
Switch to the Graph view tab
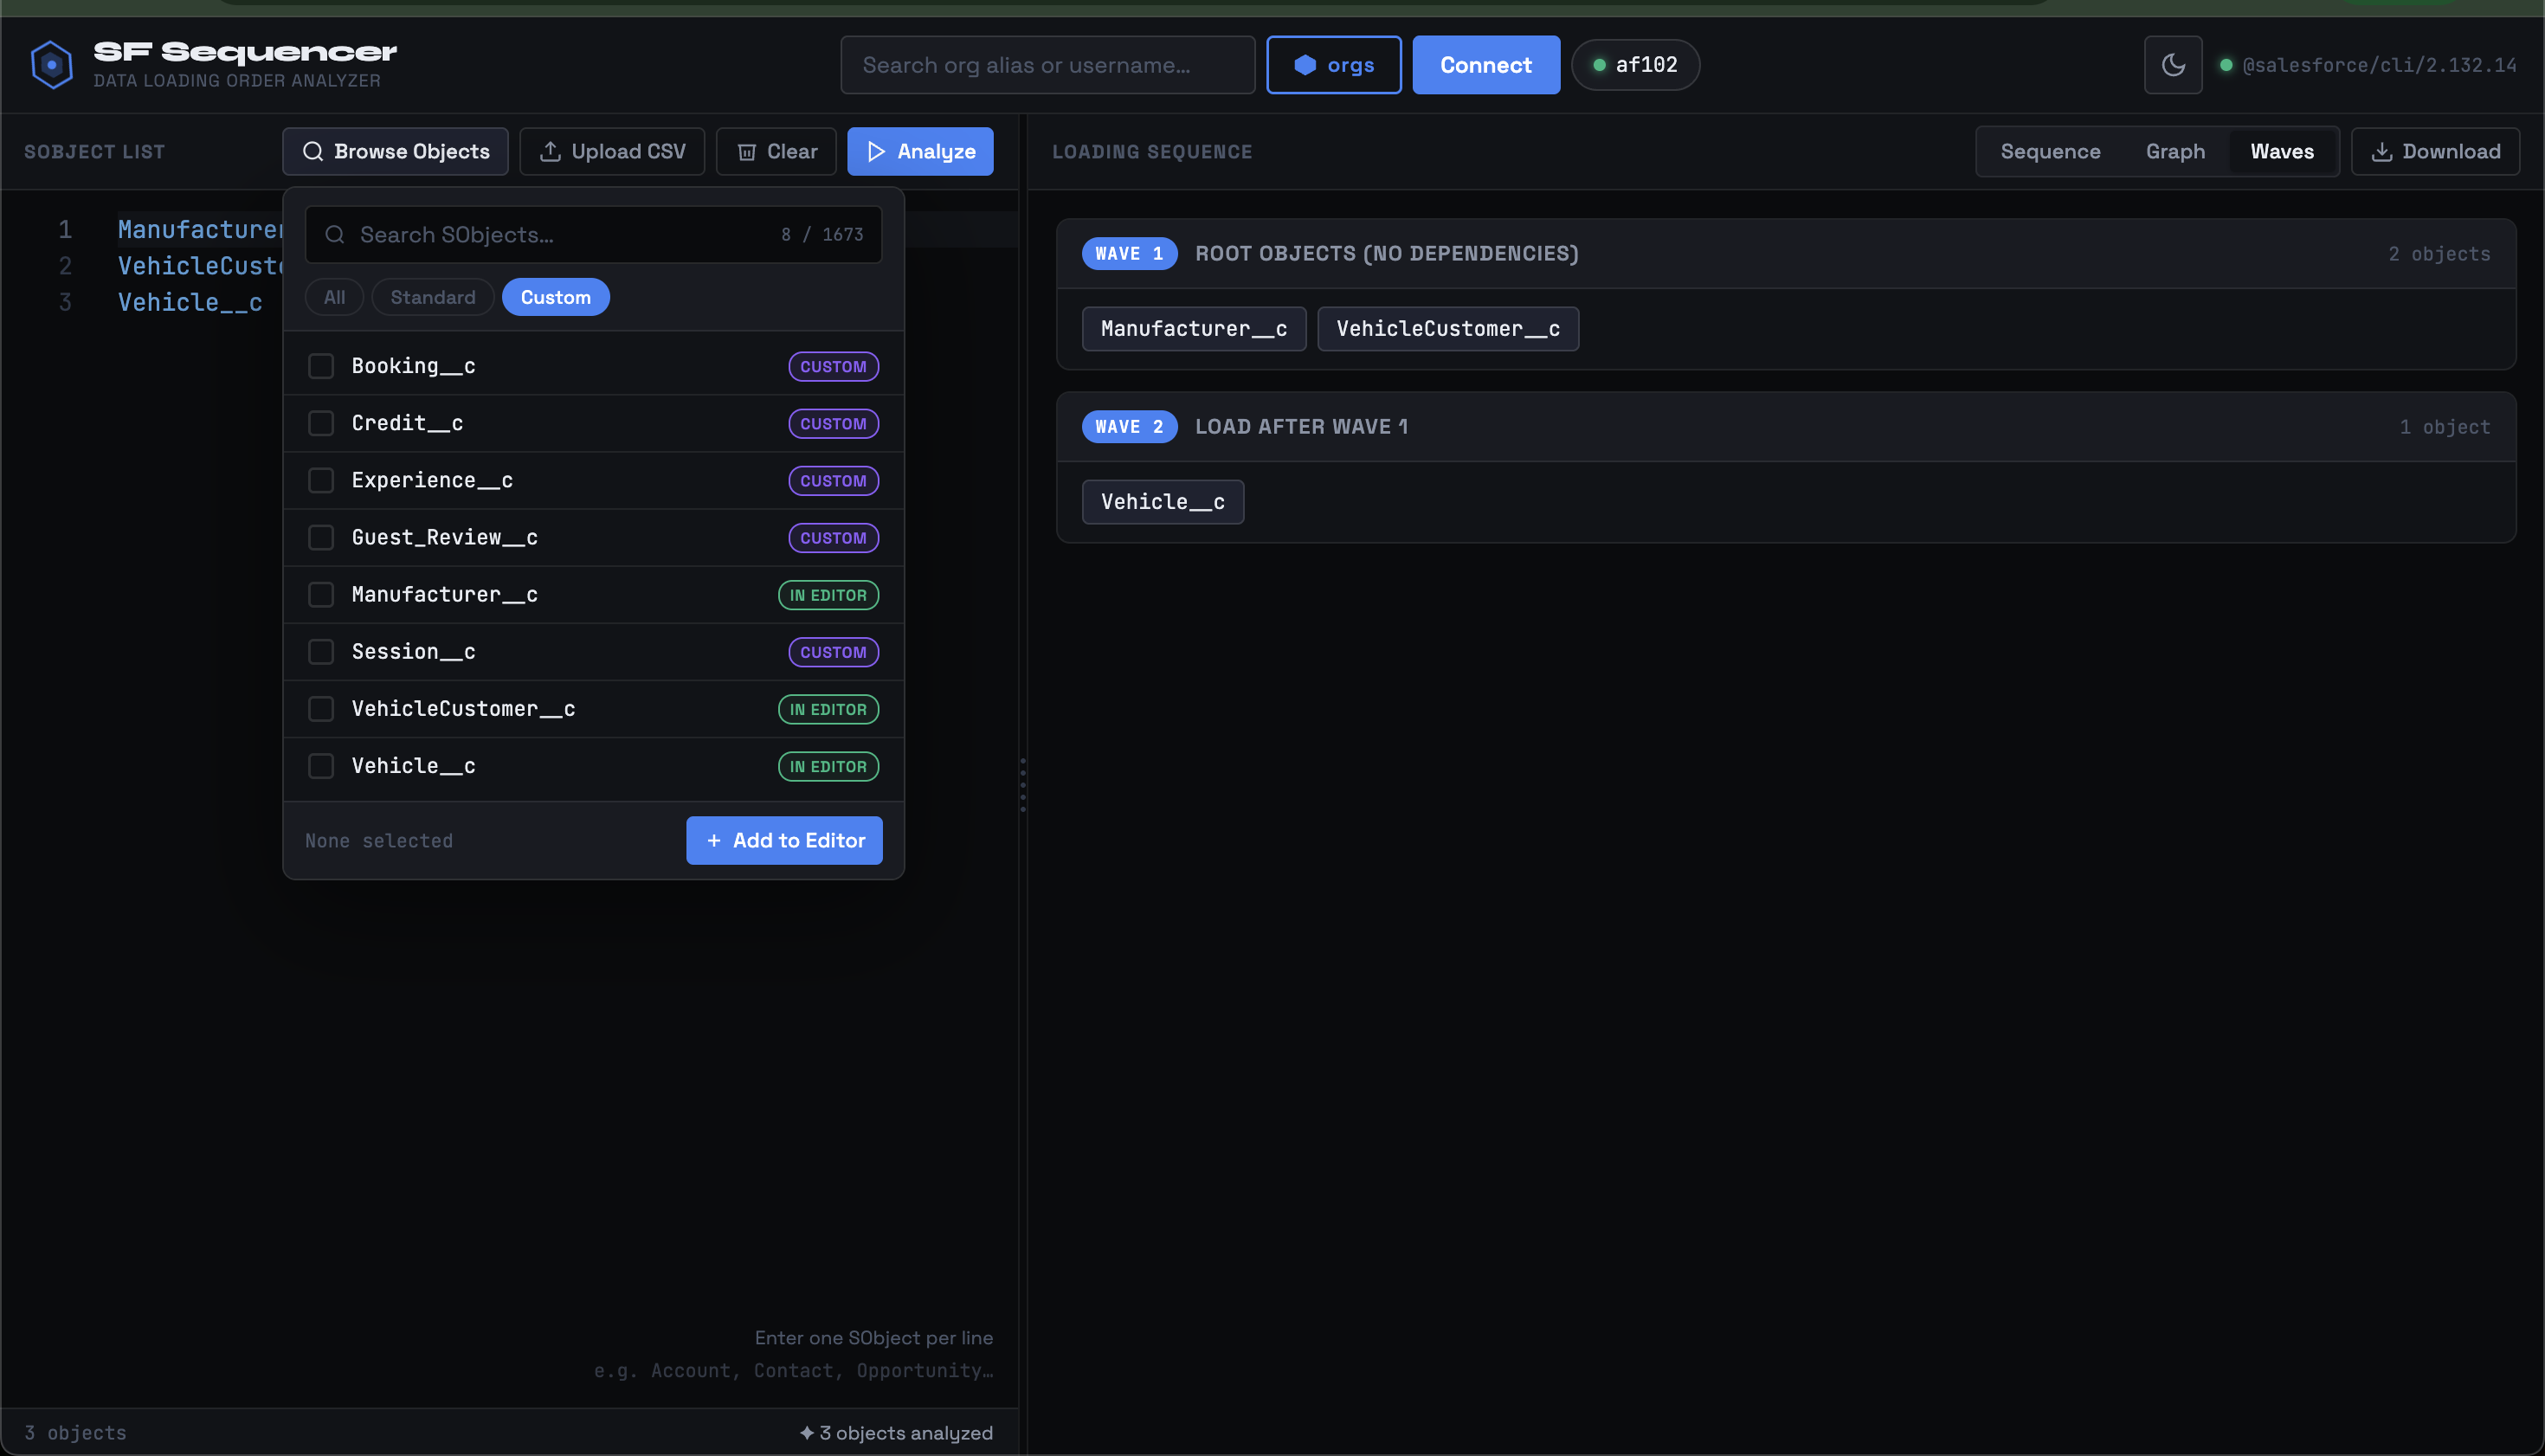[x=2175, y=152]
